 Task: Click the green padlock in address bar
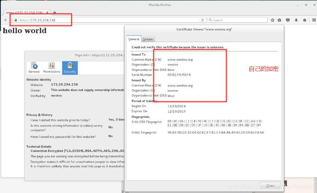click(x=16, y=20)
